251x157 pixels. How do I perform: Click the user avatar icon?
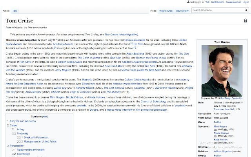pyautogui.click(x=188, y=2)
